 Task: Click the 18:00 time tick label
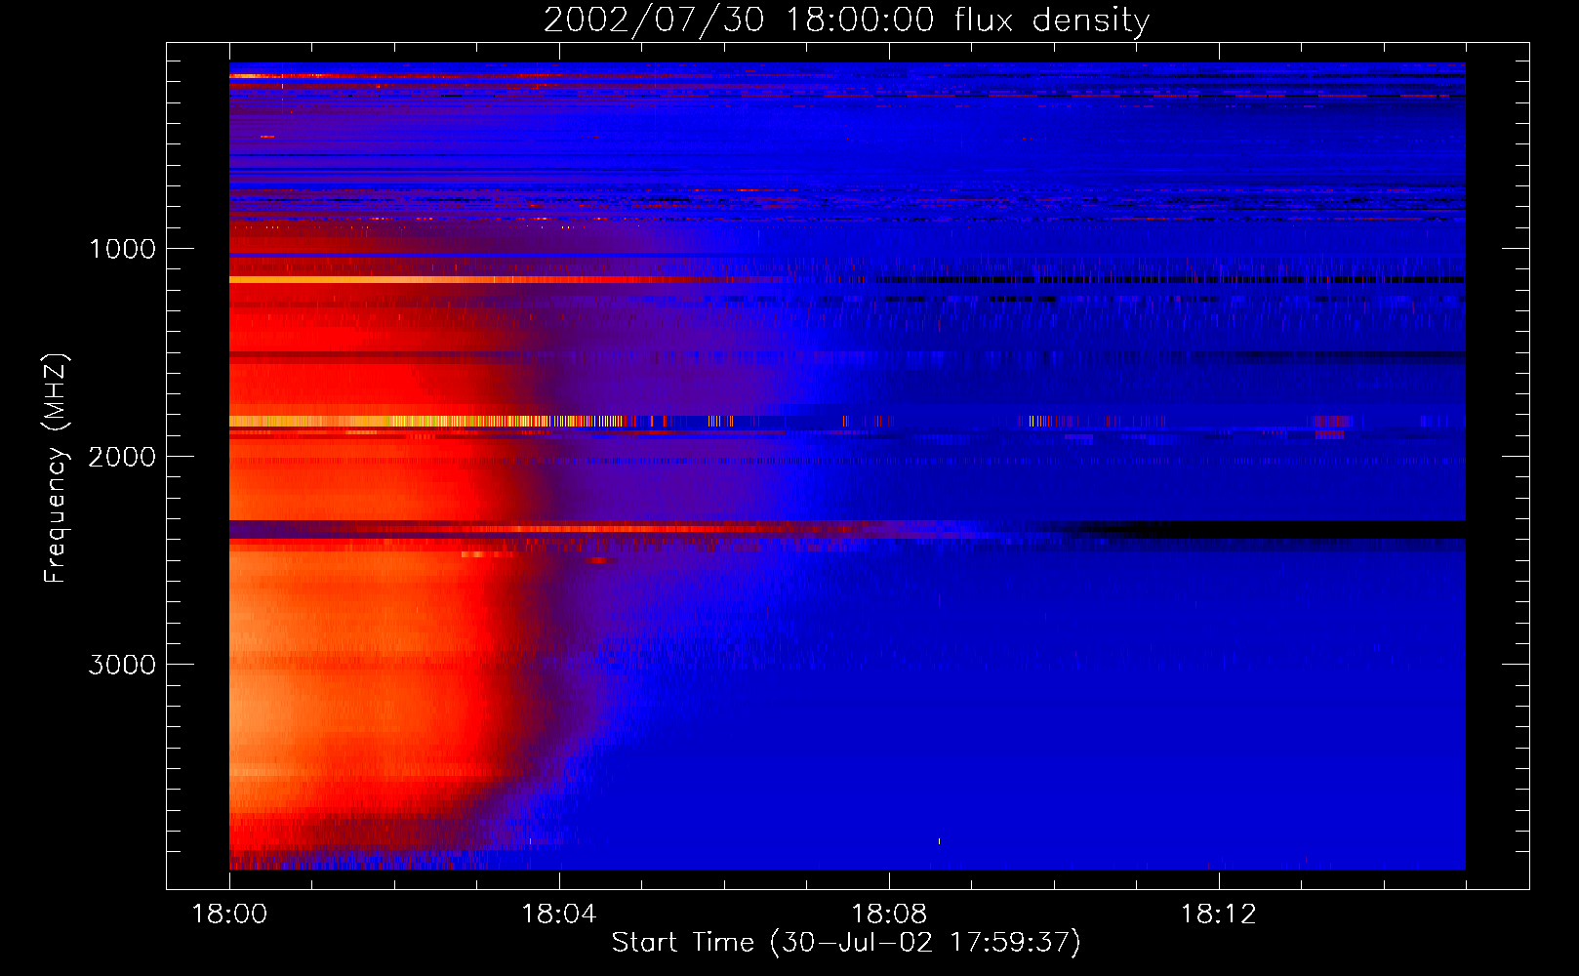(229, 915)
